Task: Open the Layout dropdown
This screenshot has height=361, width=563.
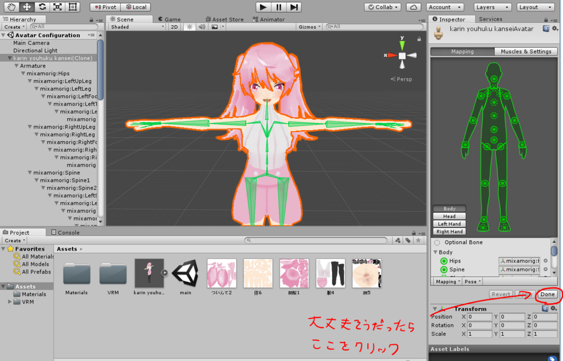Action: [536, 7]
